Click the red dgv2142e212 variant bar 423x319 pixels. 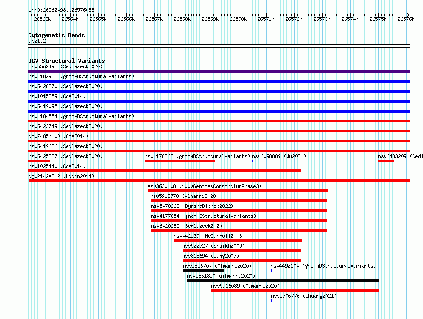pyautogui.click(x=219, y=181)
